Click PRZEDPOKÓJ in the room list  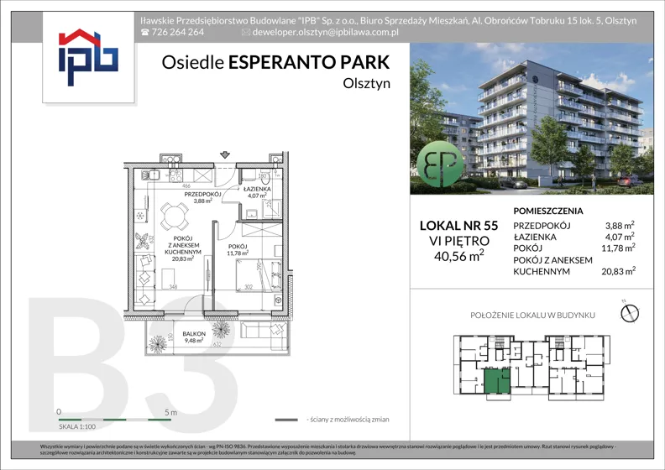[542, 226]
